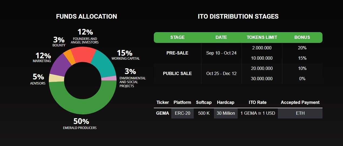Select the beige Advisors chart segment

56,78
